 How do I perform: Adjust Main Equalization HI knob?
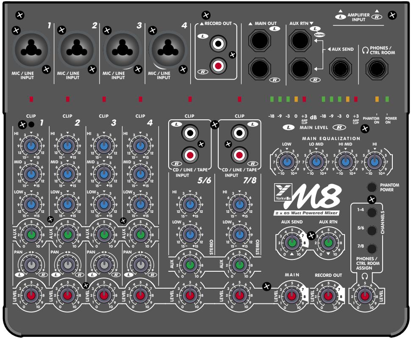coord(375,162)
